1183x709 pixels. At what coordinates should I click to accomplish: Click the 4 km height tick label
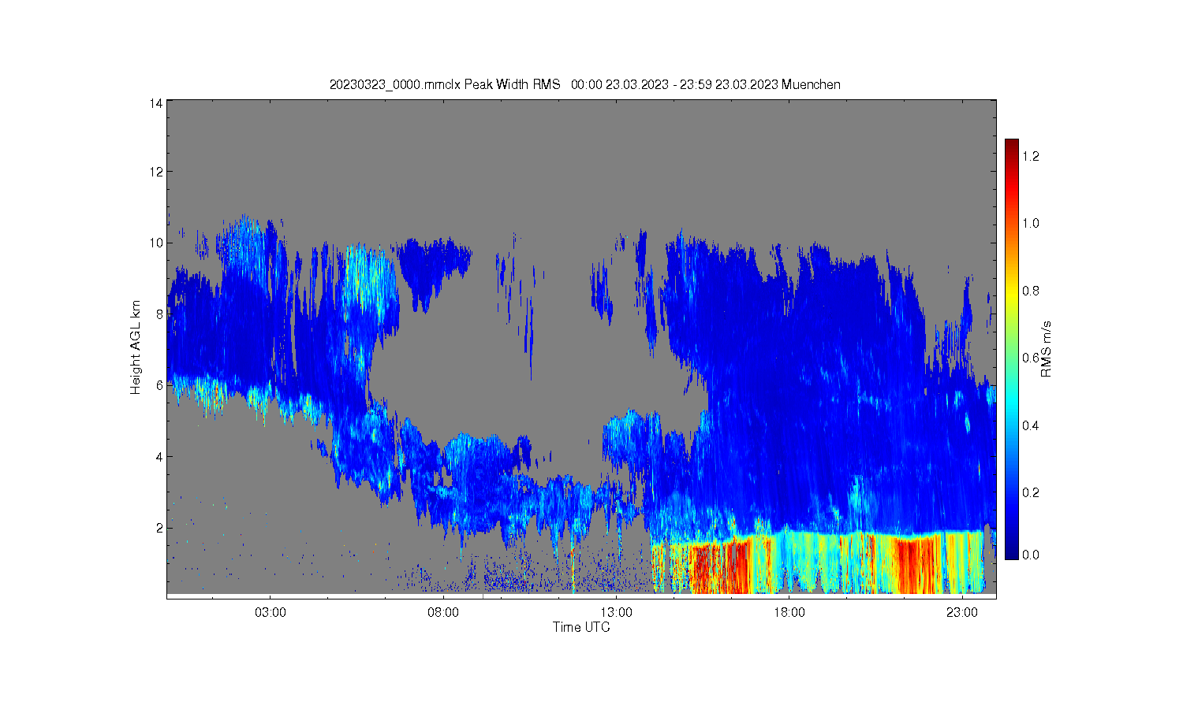pos(159,456)
